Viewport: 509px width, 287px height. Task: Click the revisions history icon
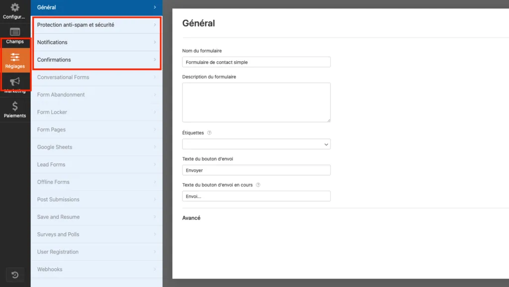(x=15, y=275)
